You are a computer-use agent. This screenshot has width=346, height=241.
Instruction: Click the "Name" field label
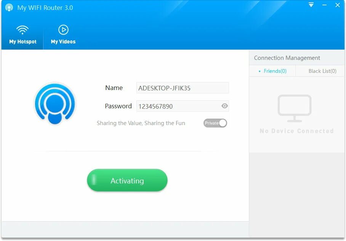tap(114, 88)
